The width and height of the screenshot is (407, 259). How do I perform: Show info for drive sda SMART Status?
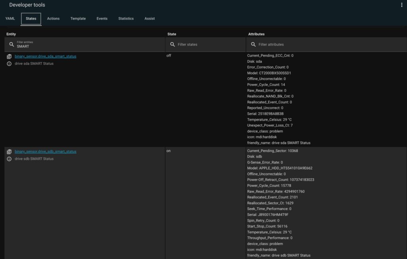click(x=9, y=64)
